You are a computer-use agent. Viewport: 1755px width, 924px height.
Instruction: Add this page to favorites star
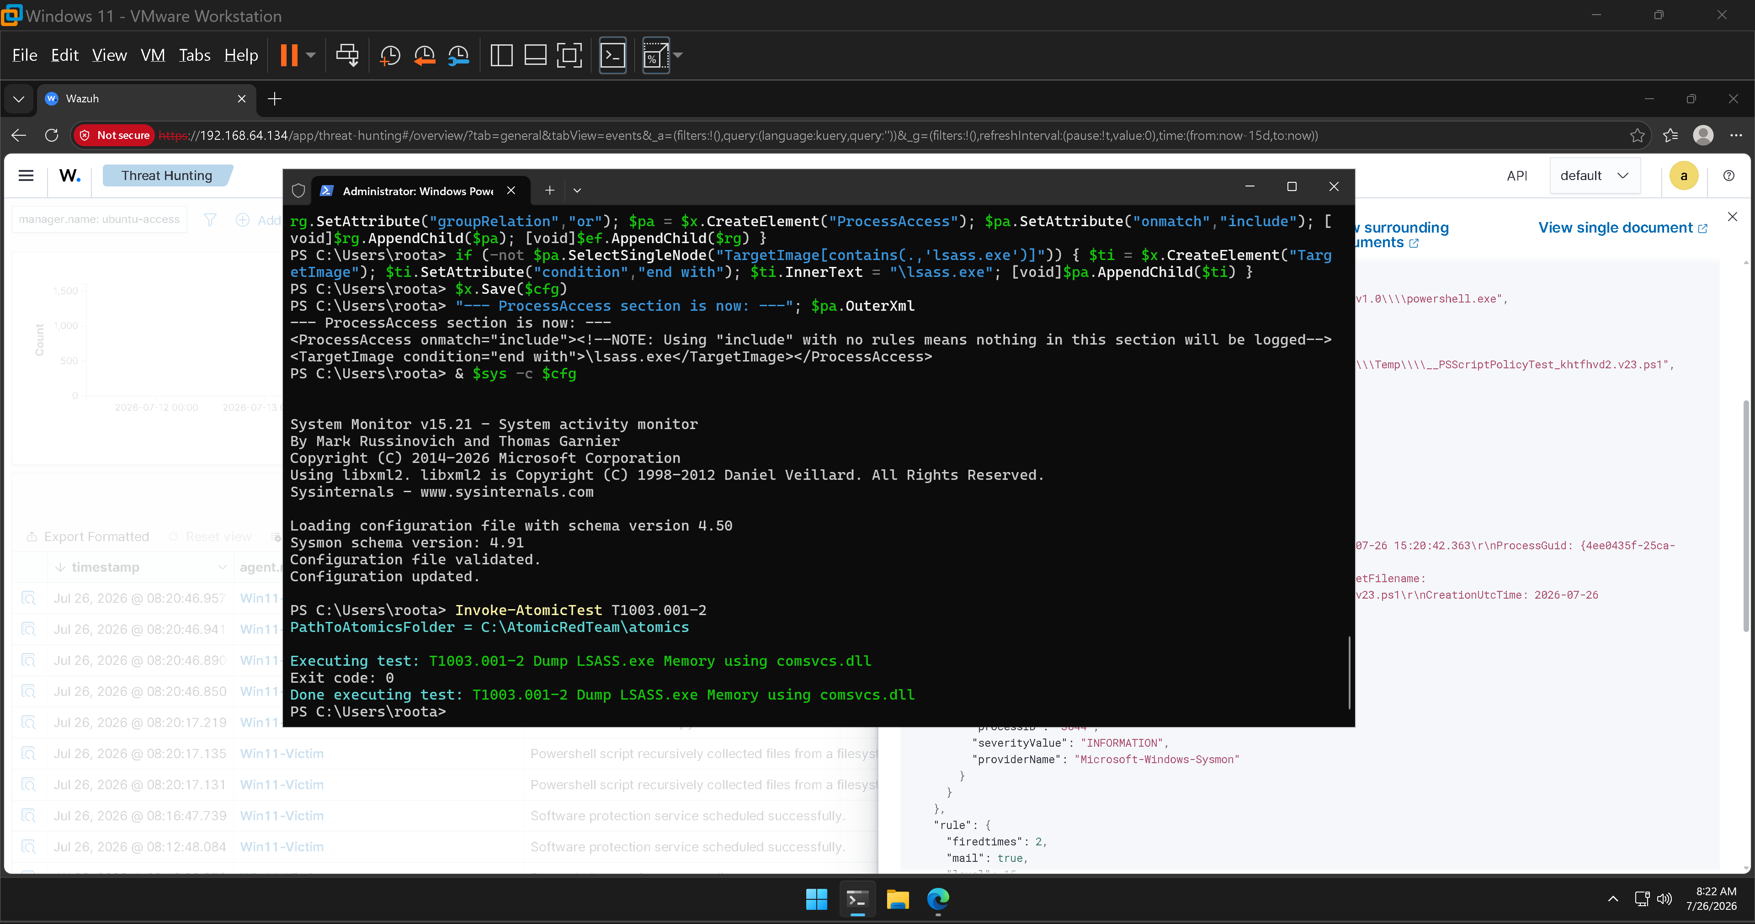tap(1637, 136)
